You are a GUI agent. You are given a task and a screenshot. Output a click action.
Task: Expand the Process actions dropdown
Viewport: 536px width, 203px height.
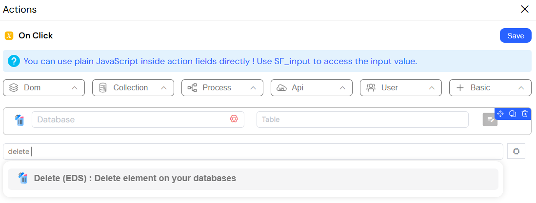pos(222,87)
